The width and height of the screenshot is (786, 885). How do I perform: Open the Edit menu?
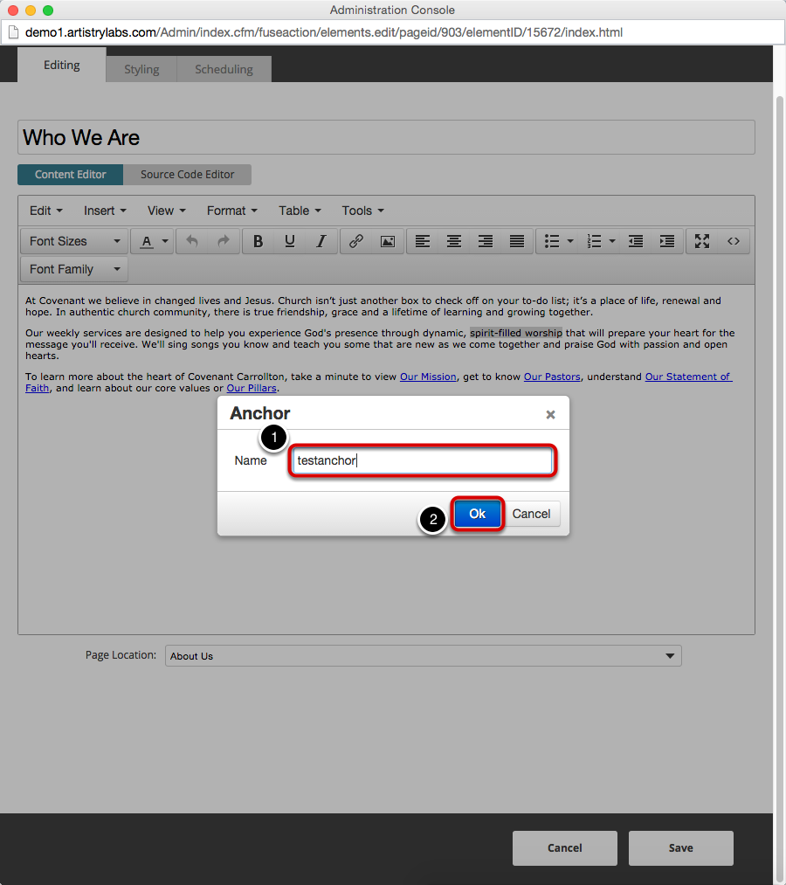[45, 211]
